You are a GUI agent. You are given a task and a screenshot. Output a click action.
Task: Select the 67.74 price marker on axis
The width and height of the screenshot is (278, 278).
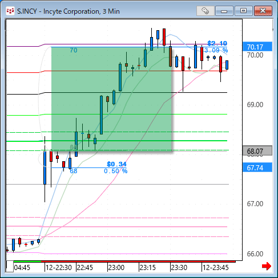(x=257, y=167)
